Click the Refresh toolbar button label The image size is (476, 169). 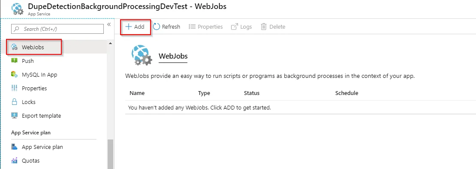171,27
